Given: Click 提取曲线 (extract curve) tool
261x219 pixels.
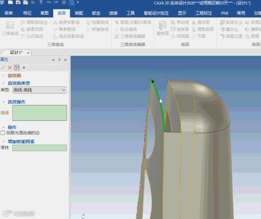Looking at the screenshot, I should click(34, 22).
